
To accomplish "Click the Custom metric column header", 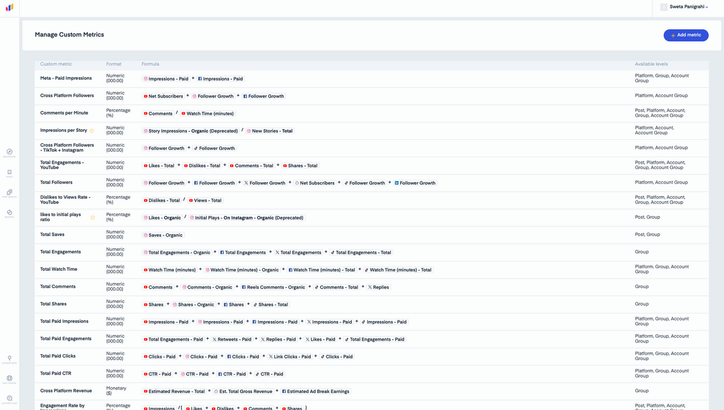I will pos(56,64).
